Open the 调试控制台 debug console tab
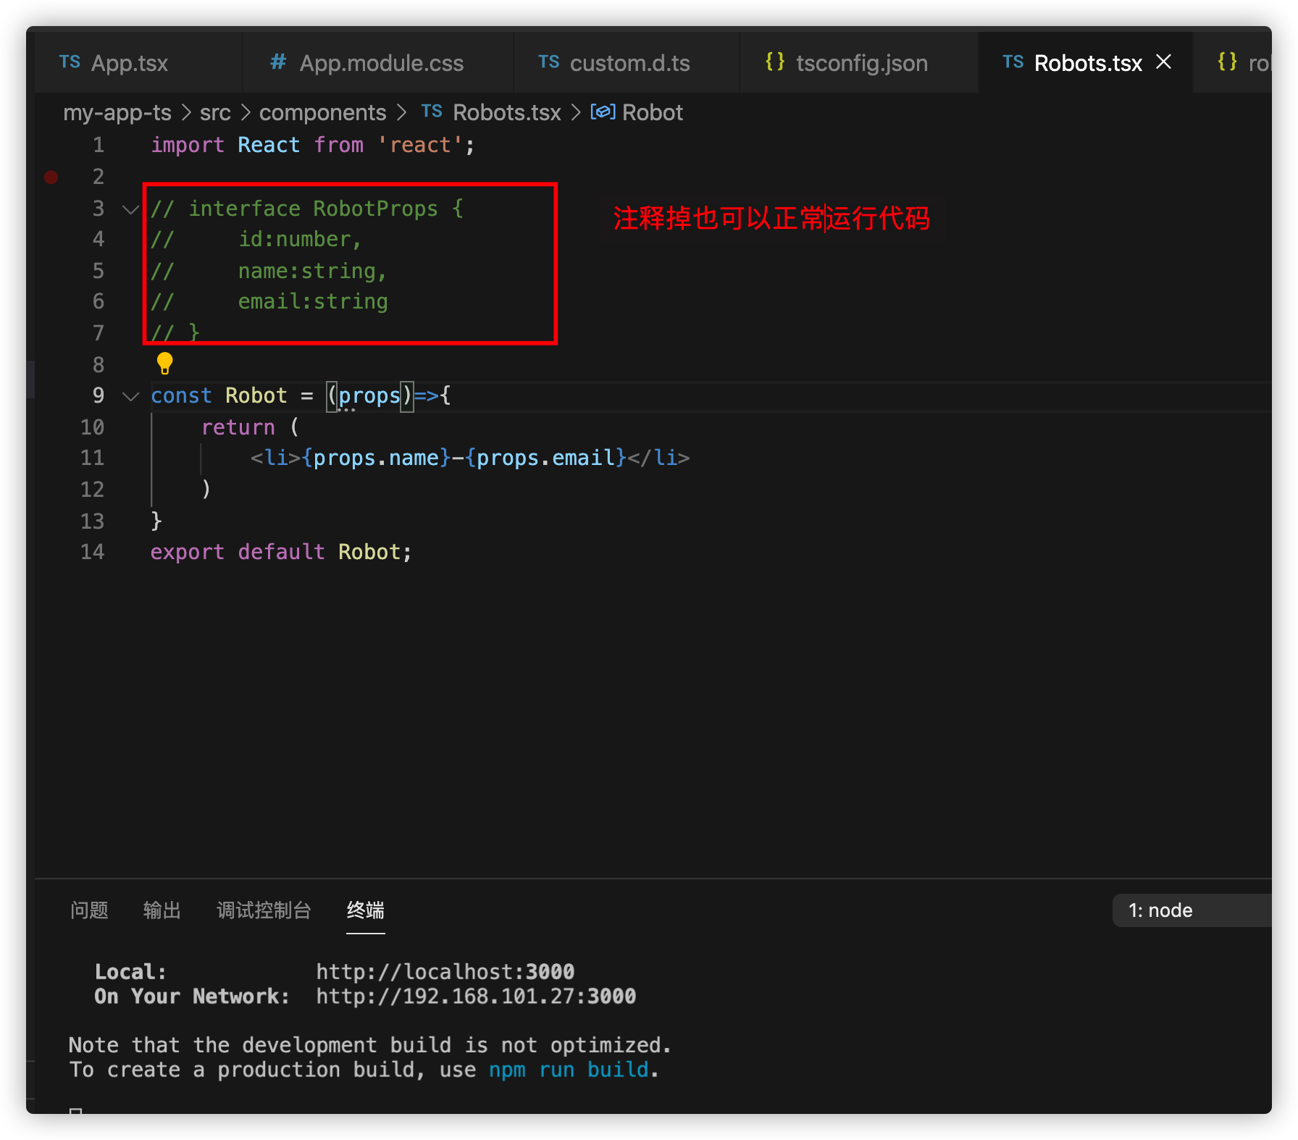Image resolution: width=1298 pixels, height=1140 pixels. (264, 910)
